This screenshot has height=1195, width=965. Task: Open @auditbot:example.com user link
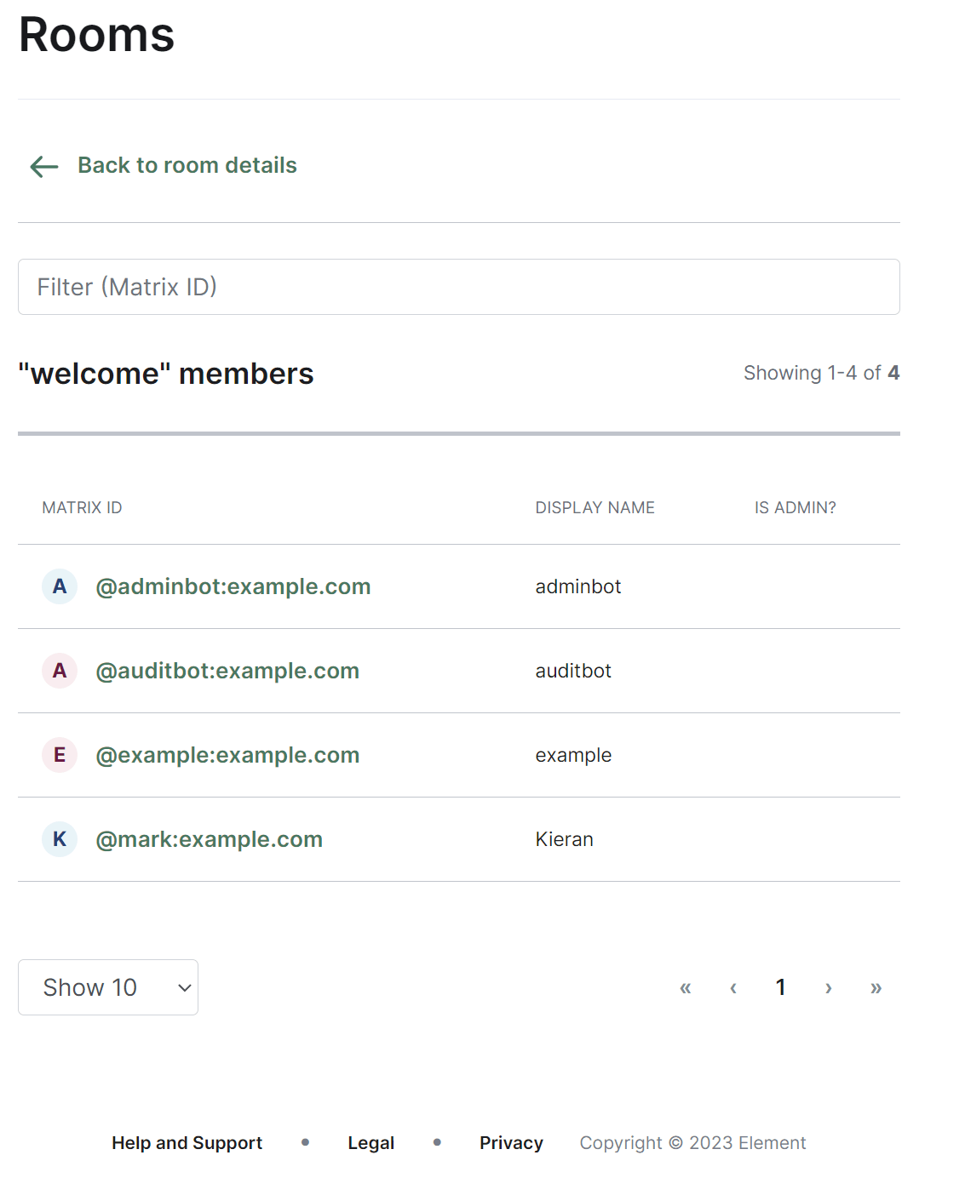click(x=227, y=671)
